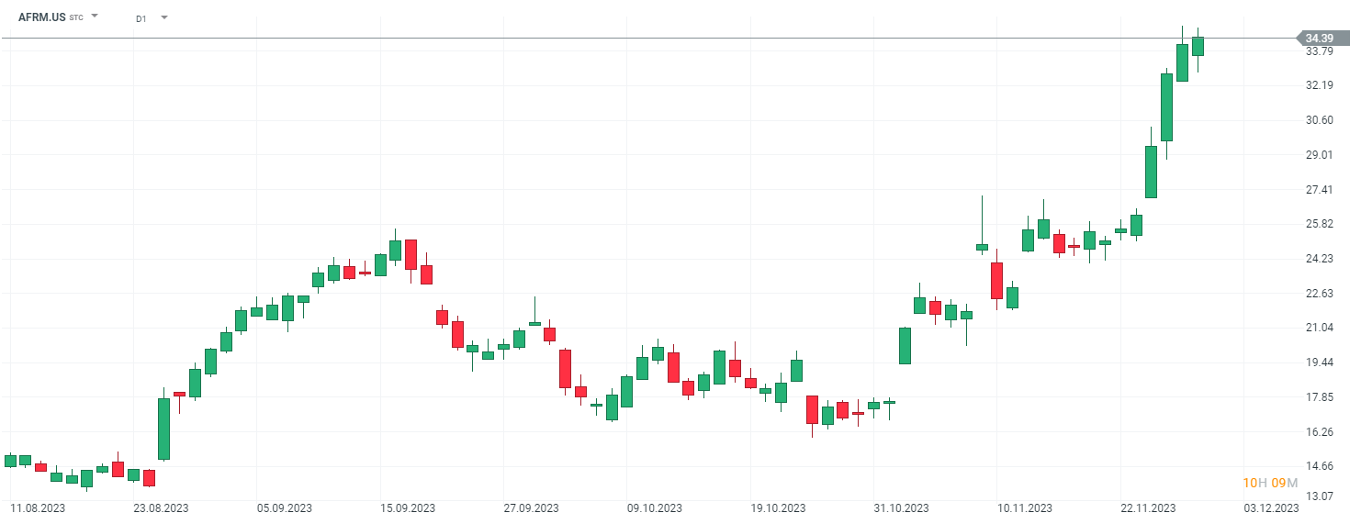
Task: Click the STC tag beside the ticker
Action: pos(76,17)
